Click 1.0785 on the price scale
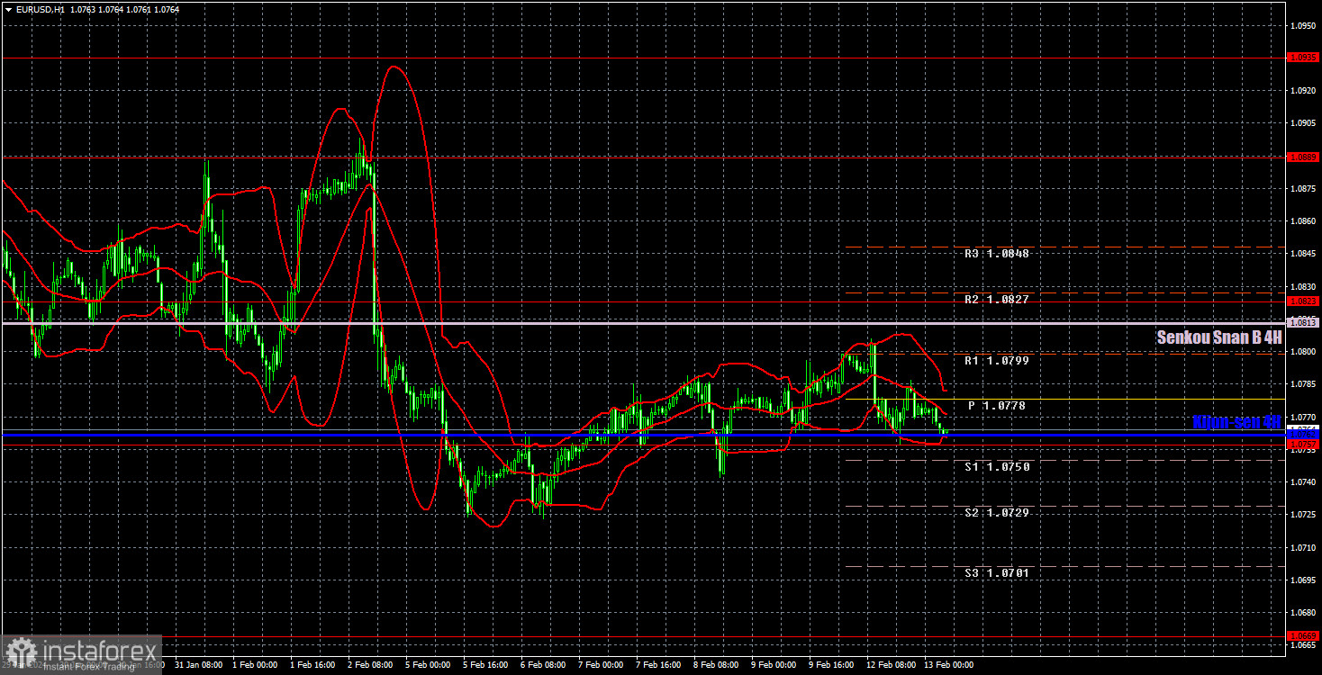Screen dimensions: 1322x675 (x=1303, y=384)
